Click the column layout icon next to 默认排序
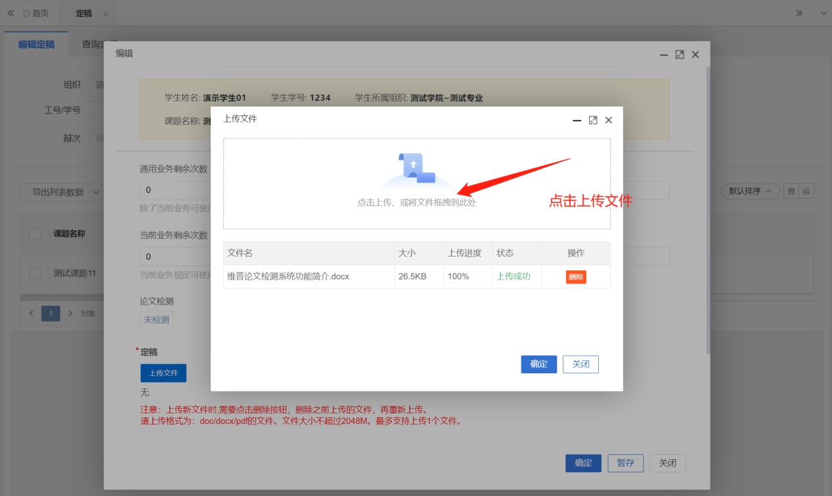The width and height of the screenshot is (832, 496). [x=792, y=192]
